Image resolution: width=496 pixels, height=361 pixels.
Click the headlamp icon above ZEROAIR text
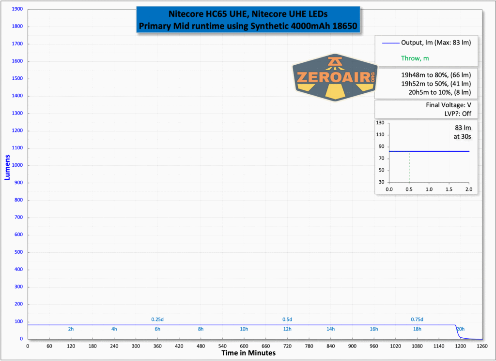click(335, 62)
